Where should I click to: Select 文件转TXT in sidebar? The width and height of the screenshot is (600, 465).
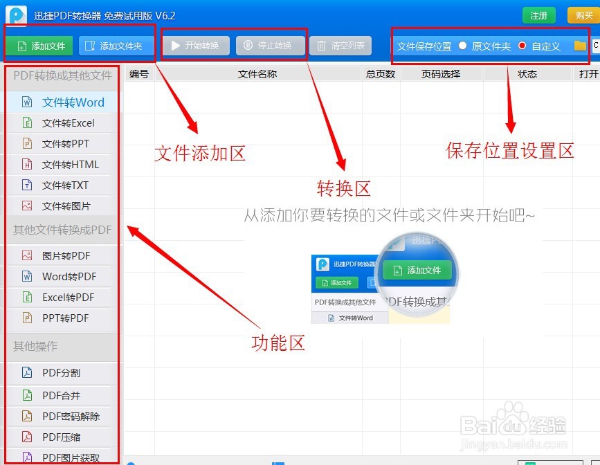[62, 185]
